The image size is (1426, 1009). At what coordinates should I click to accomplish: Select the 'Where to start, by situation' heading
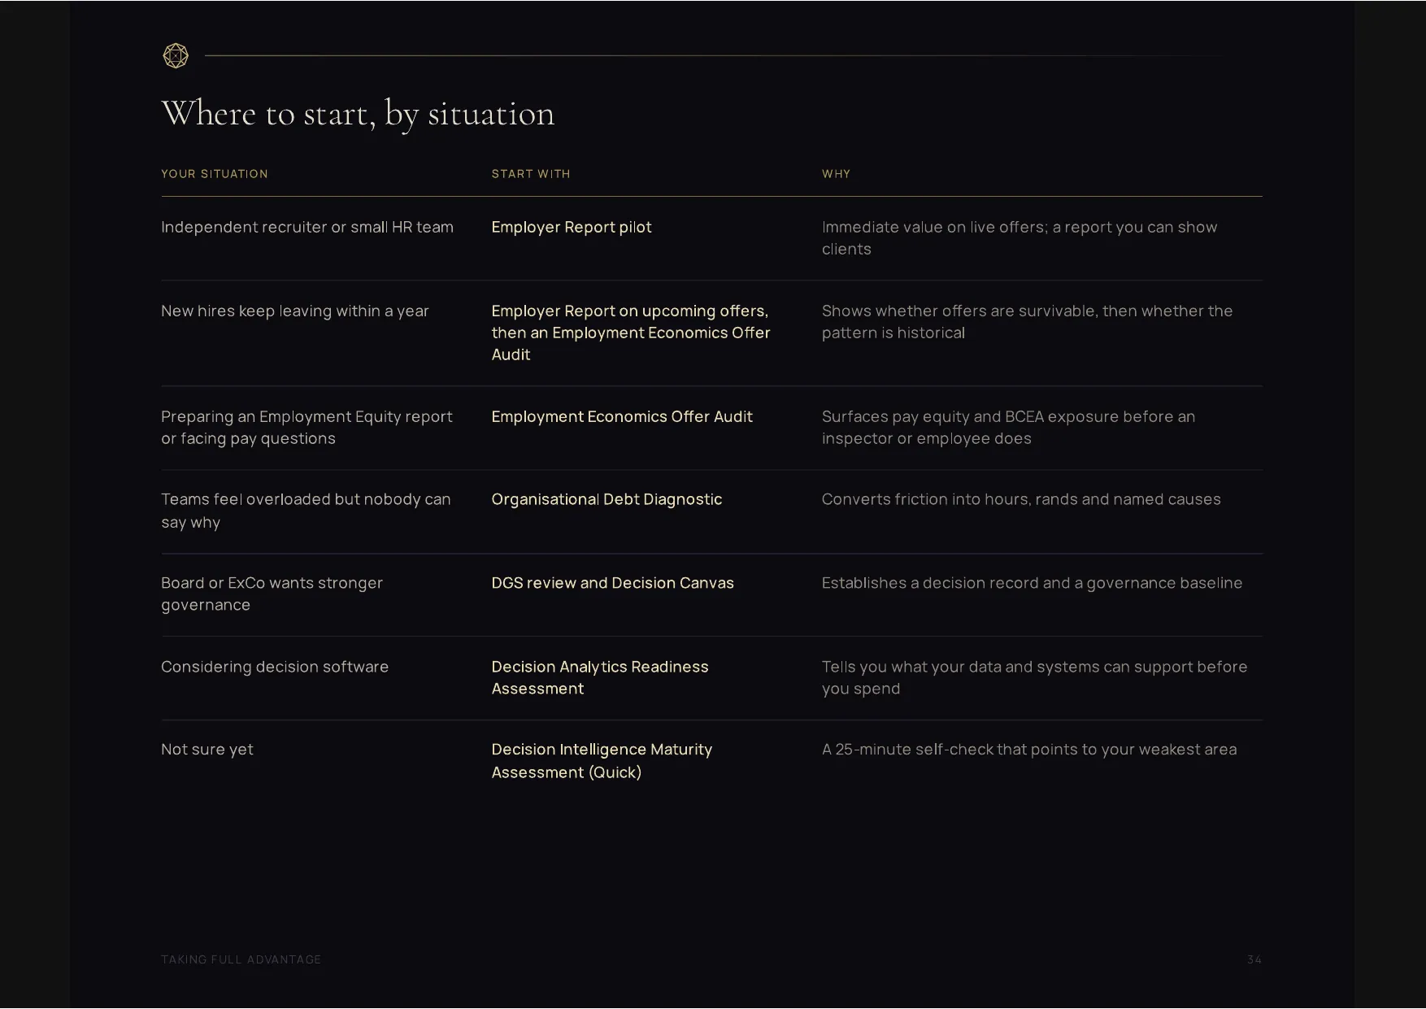tap(358, 114)
